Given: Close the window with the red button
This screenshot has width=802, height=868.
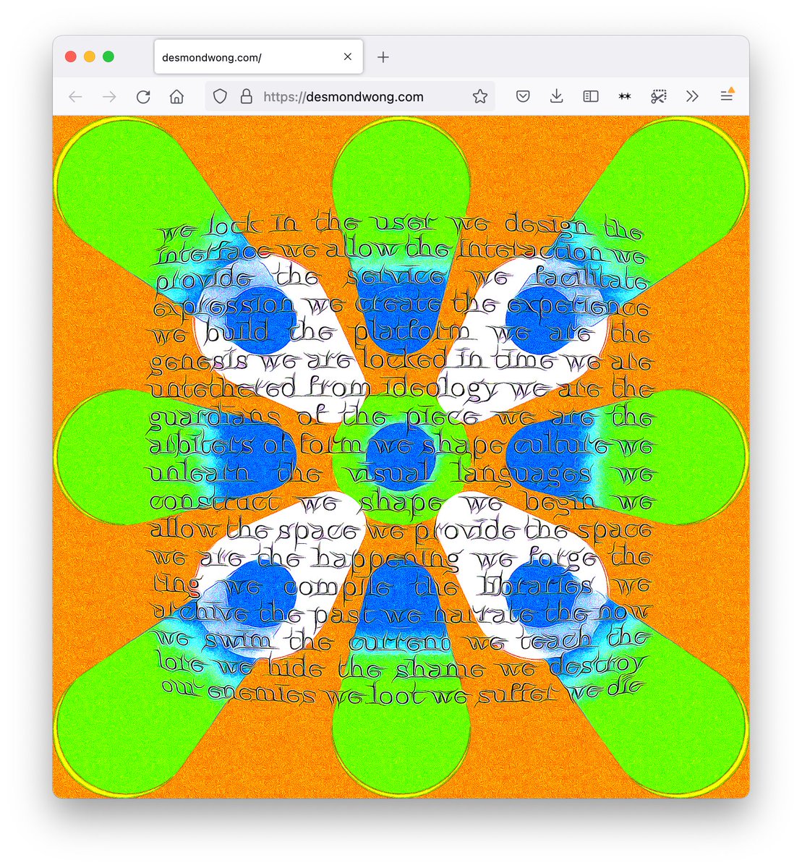Looking at the screenshot, I should (71, 56).
